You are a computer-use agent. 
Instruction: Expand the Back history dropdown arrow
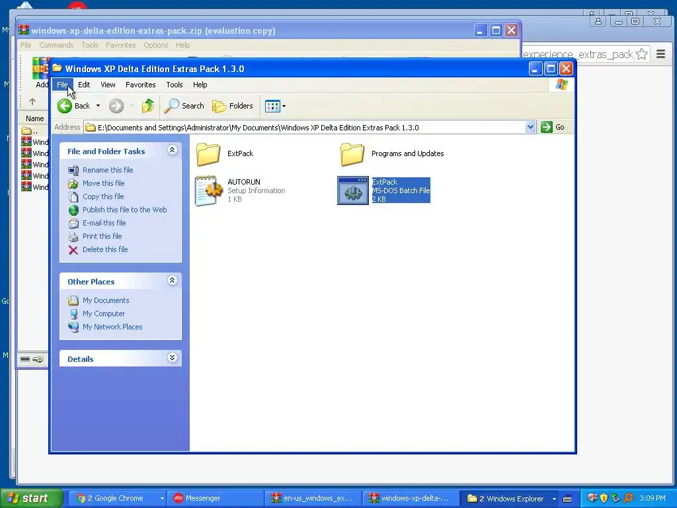(98, 106)
